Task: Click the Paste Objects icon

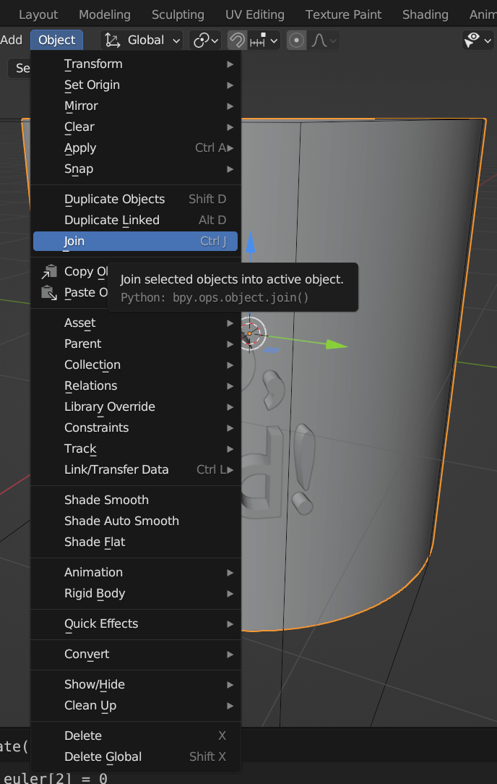Action: 49,292
